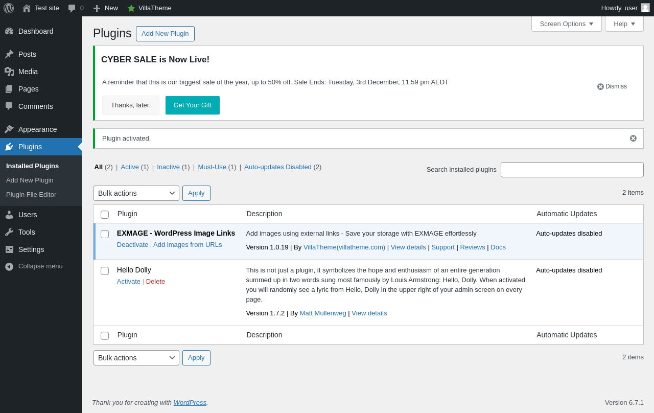Image resolution: width=654 pixels, height=413 pixels.
Task: Open the Appearance paintbrush icon
Action: coord(9,129)
